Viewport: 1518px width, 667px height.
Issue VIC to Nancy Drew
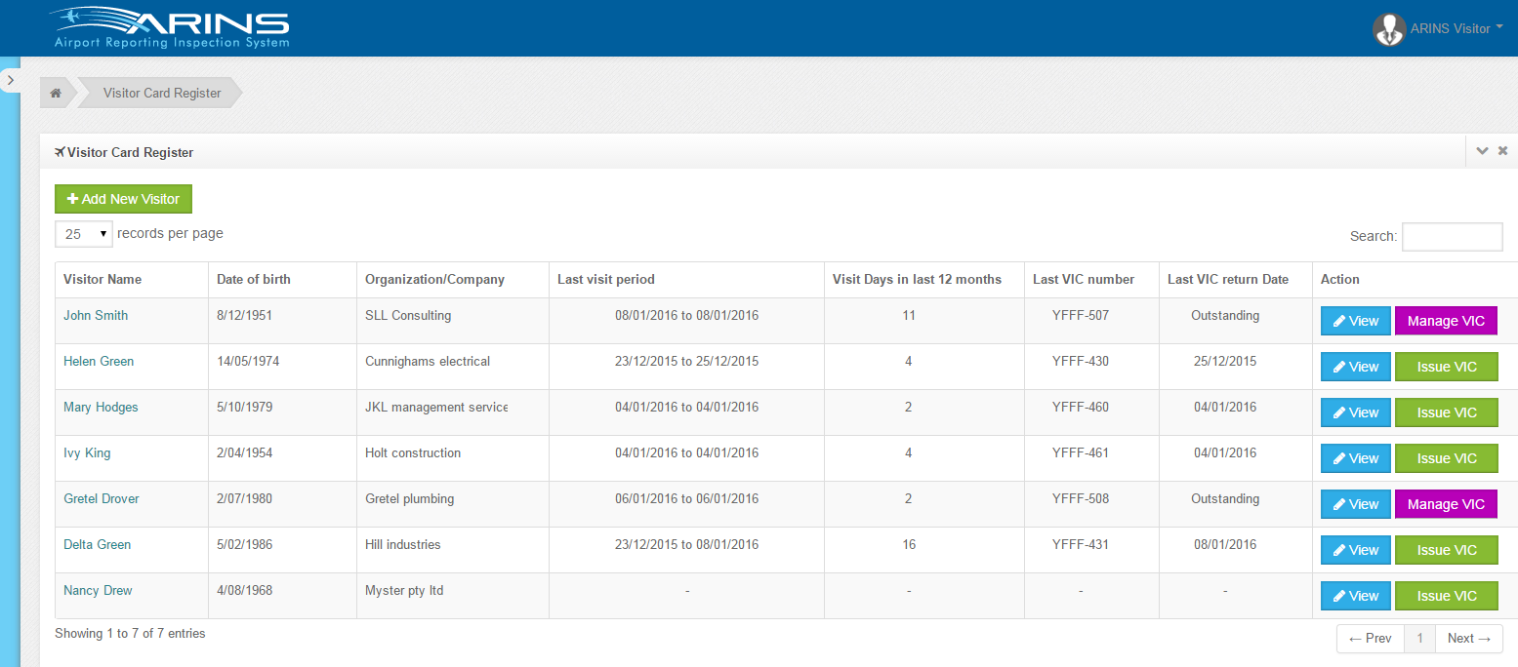1446,597
